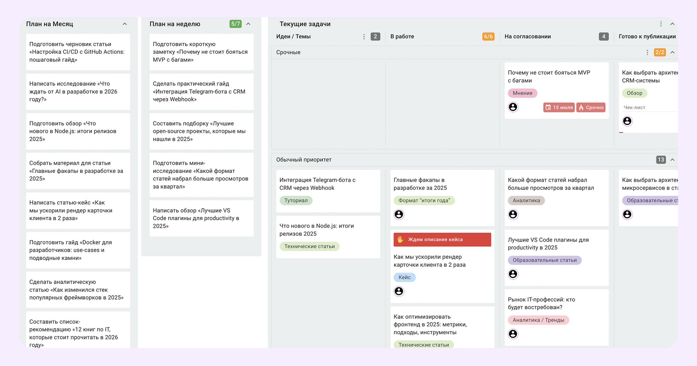Open card about Настройка CI/CD с GitHub Actions
The height and width of the screenshot is (366, 697).
click(78, 52)
